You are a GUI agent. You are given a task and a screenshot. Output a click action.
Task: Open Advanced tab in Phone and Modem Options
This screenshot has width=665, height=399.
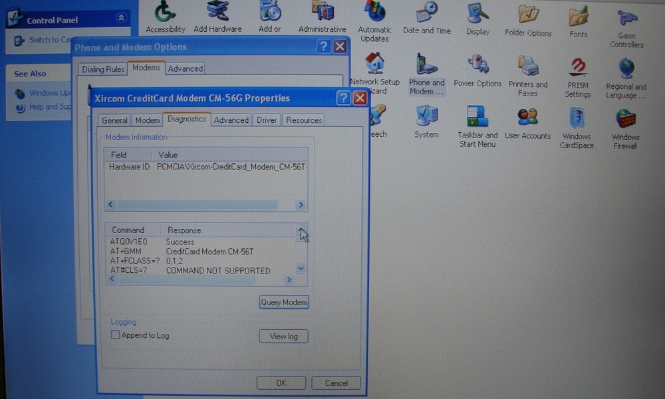click(186, 68)
